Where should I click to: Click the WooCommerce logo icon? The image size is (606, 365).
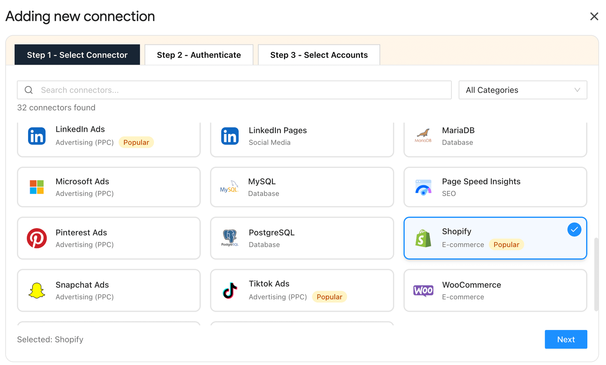click(423, 290)
